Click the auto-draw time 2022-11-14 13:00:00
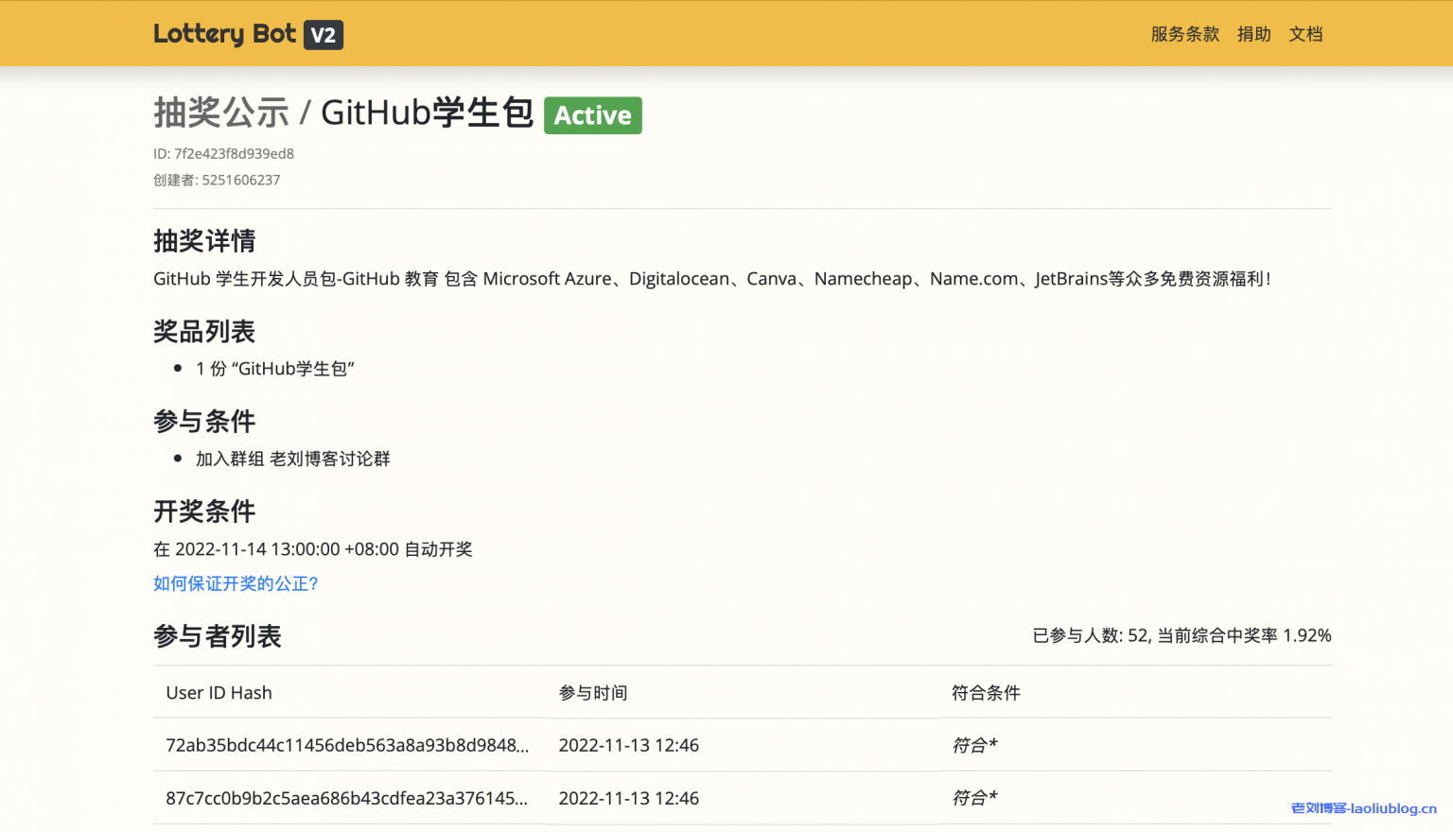Screen dimensions: 1453x832 [x=312, y=548]
